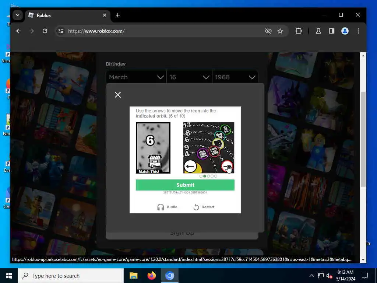Toggle the browser side panel icon
This screenshot has width=377, height=283.
[x=332, y=31]
